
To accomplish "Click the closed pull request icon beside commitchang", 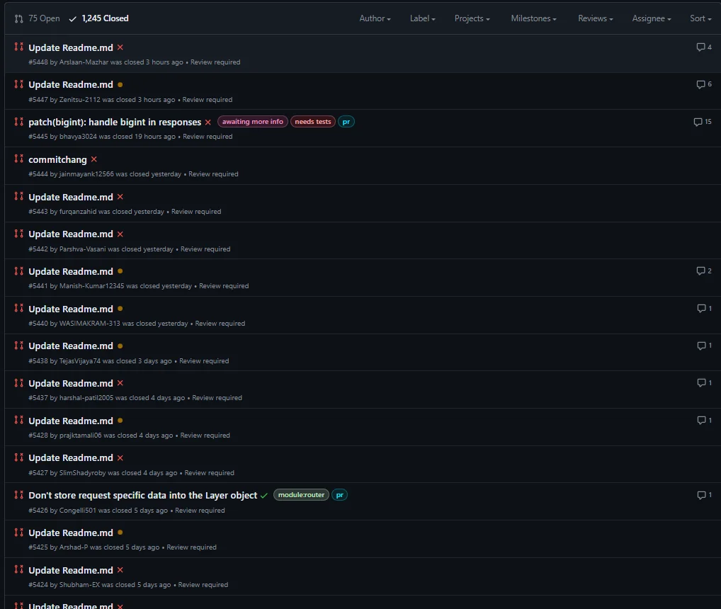I will point(19,159).
